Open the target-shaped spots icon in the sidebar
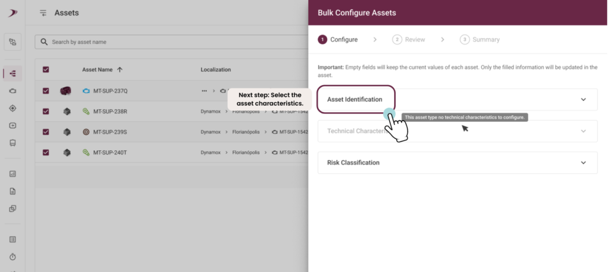 coord(12,108)
